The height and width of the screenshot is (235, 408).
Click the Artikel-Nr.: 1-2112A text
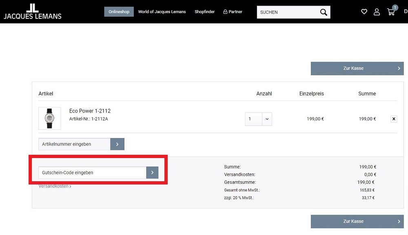pyautogui.click(x=89, y=119)
